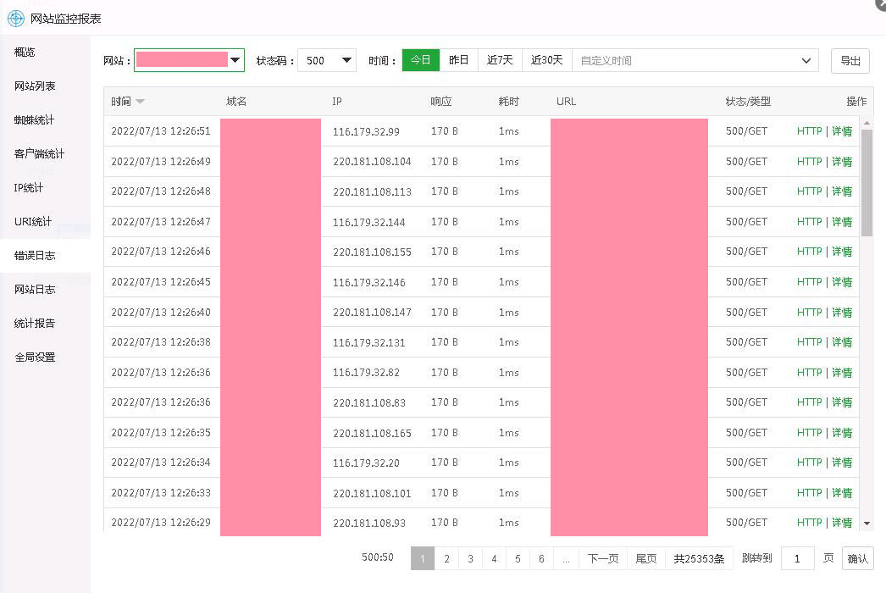Click IP 220.181.108.104 cell
Image resolution: width=886 pixels, height=593 pixels.
click(x=372, y=162)
